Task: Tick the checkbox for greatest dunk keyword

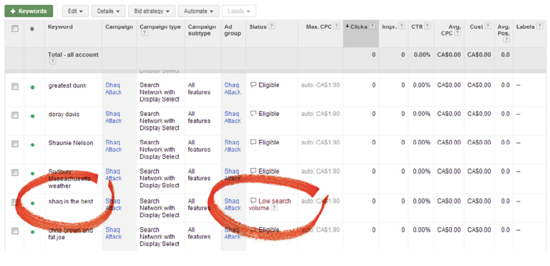Action: point(15,86)
